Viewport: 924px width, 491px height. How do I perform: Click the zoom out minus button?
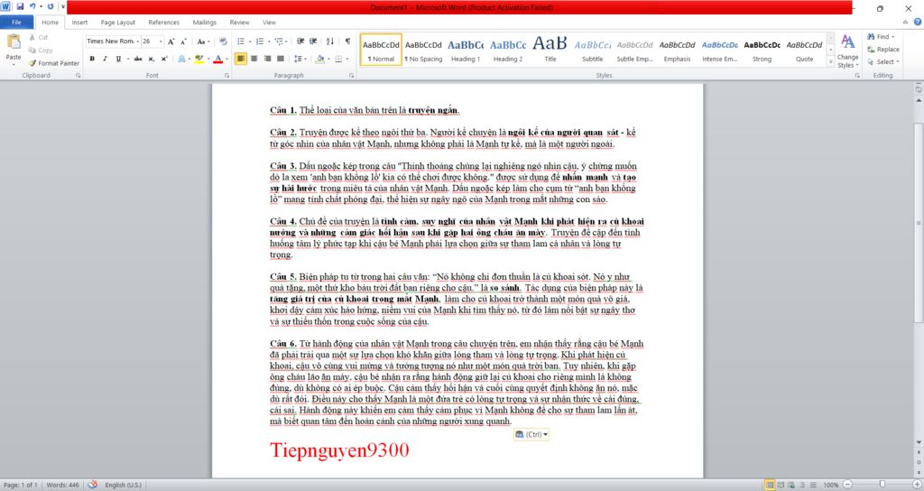pos(847,485)
